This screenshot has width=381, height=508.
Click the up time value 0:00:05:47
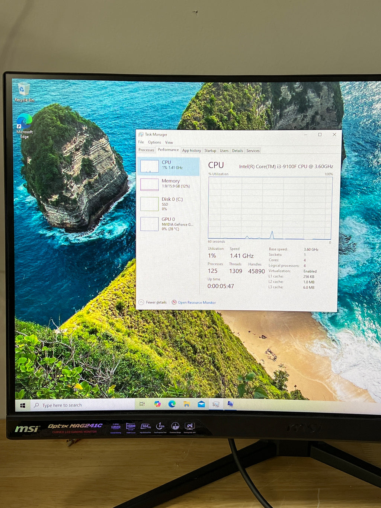click(x=221, y=286)
